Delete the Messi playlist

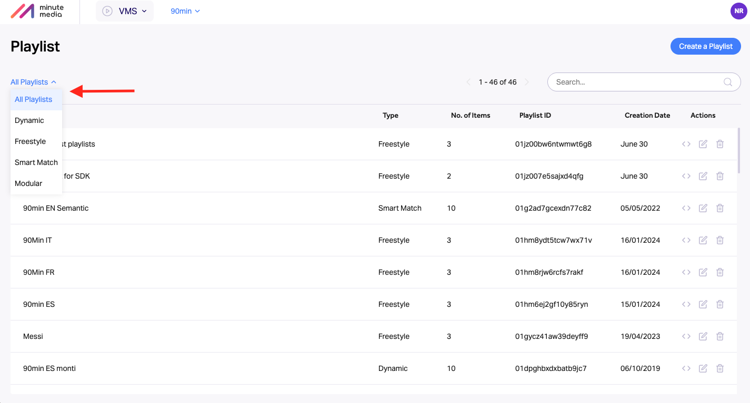[x=720, y=336]
